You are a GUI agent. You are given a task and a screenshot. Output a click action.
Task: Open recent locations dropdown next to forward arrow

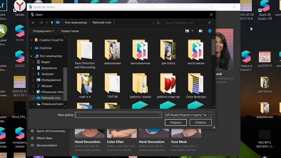click(47, 23)
